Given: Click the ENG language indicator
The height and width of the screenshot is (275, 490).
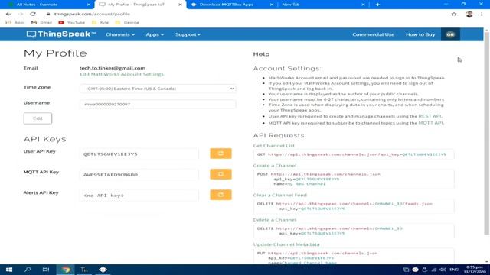Looking at the screenshot, I should point(454,270).
